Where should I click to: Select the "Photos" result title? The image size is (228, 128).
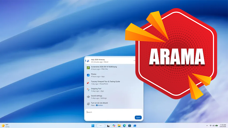[94, 74]
